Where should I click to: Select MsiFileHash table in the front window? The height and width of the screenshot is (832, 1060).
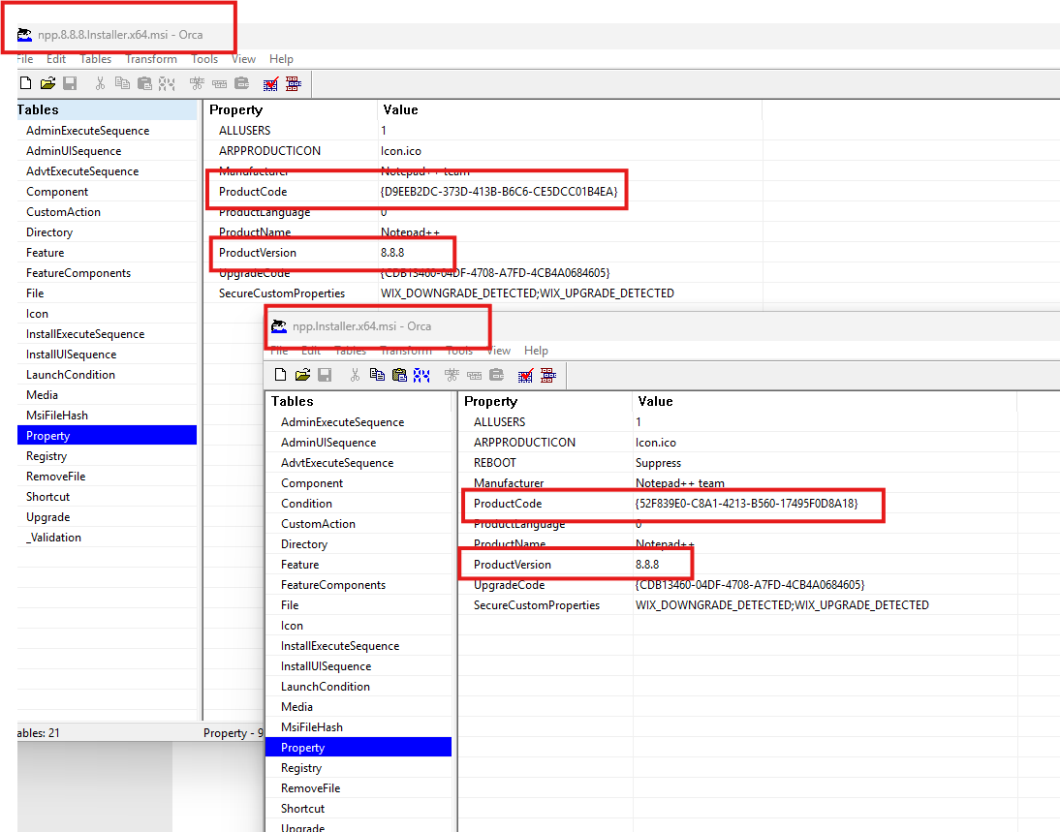point(312,727)
